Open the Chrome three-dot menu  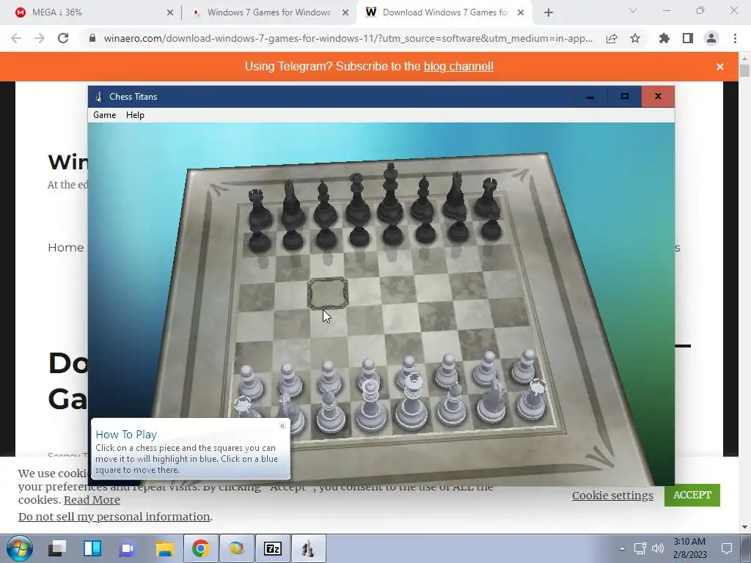[735, 38]
